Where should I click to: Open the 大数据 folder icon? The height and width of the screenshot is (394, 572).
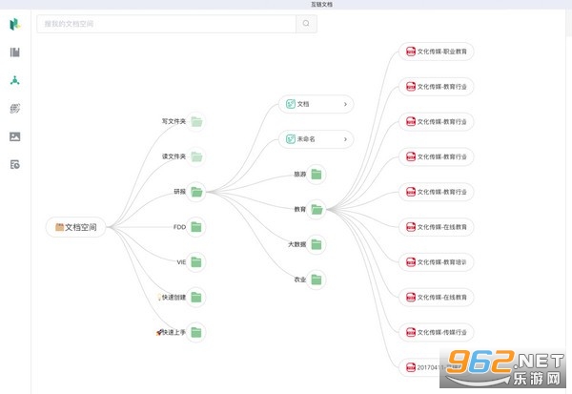pos(317,244)
